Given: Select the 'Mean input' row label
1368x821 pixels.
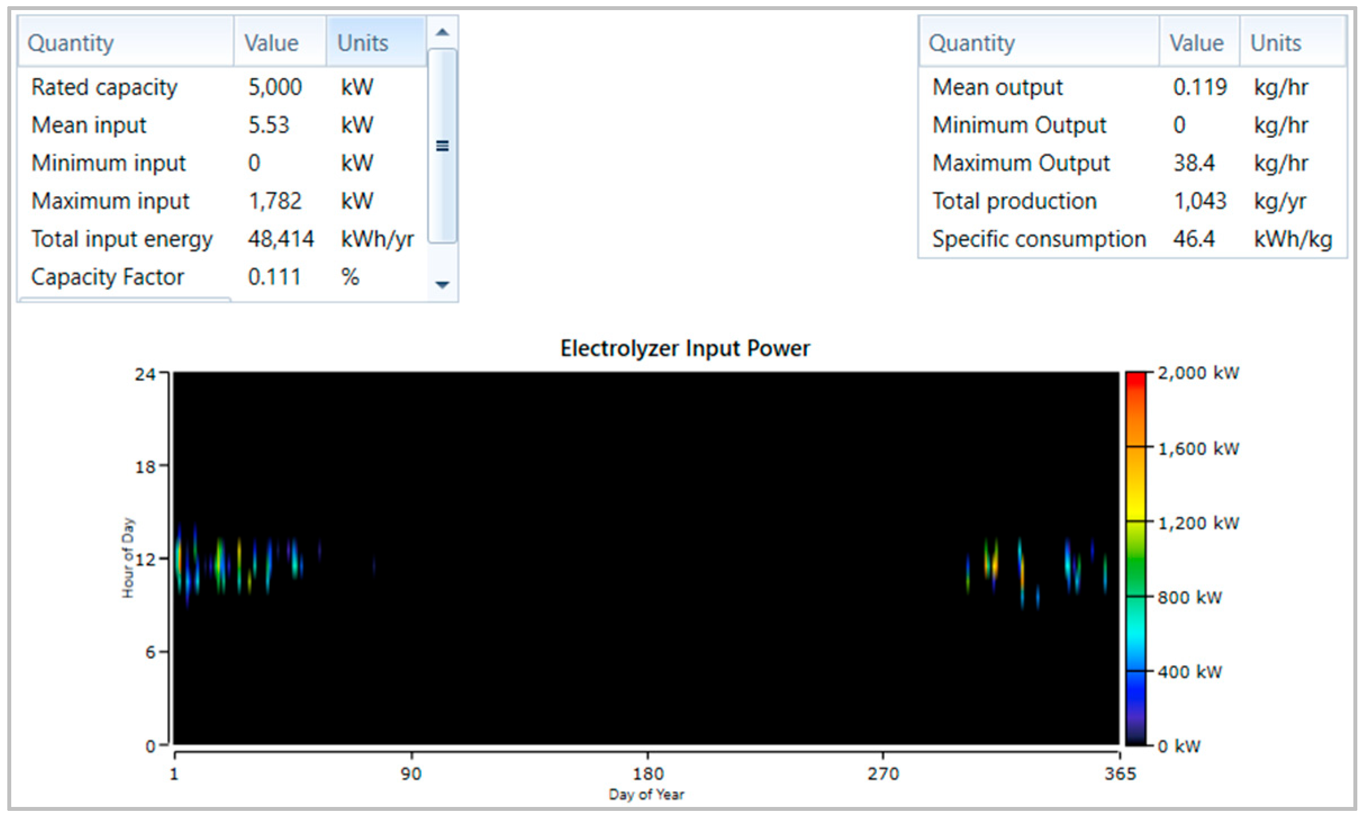Looking at the screenshot, I should (x=89, y=125).
